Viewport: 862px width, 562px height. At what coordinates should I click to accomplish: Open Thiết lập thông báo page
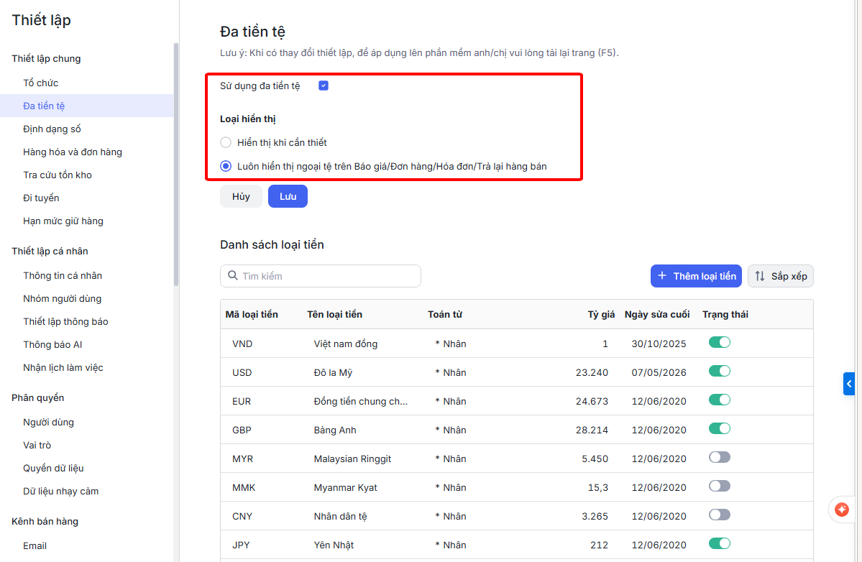[65, 322]
